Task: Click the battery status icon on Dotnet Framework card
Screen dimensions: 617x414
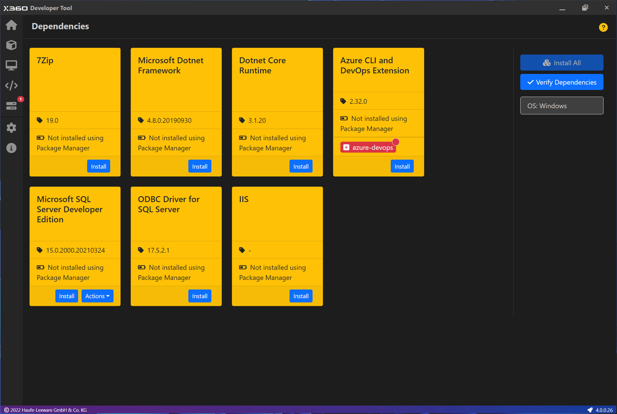Action: coord(142,138)
